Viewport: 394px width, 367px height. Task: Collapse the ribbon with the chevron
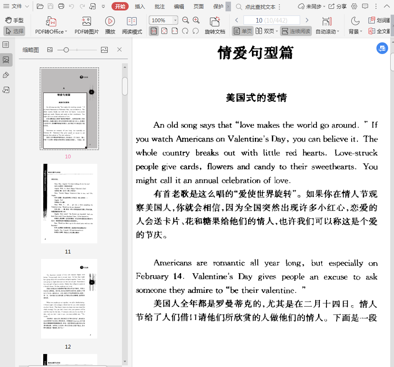point(387,7)
